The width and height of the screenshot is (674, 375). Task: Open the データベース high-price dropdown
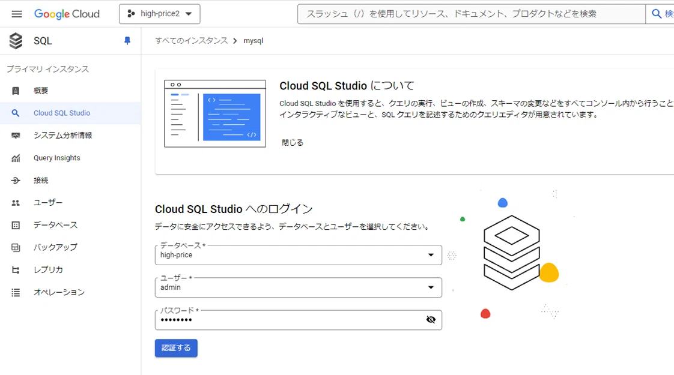coord(299,255)
